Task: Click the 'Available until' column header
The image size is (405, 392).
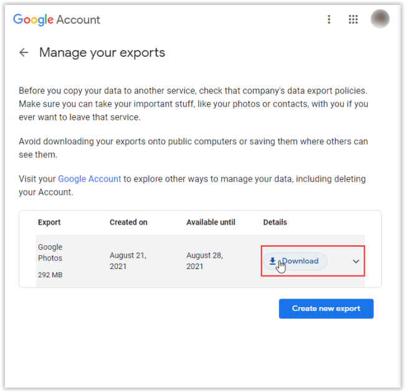Action: 211,222
